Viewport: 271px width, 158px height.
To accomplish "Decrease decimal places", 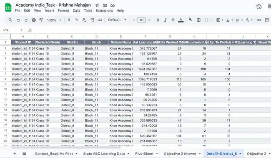I will pyautogui.click(x=84, y=20).
